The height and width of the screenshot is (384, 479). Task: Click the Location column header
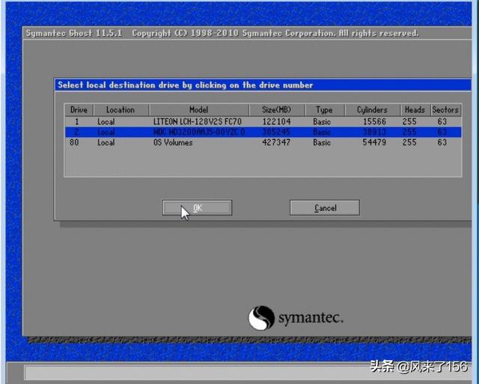(120, 110)
